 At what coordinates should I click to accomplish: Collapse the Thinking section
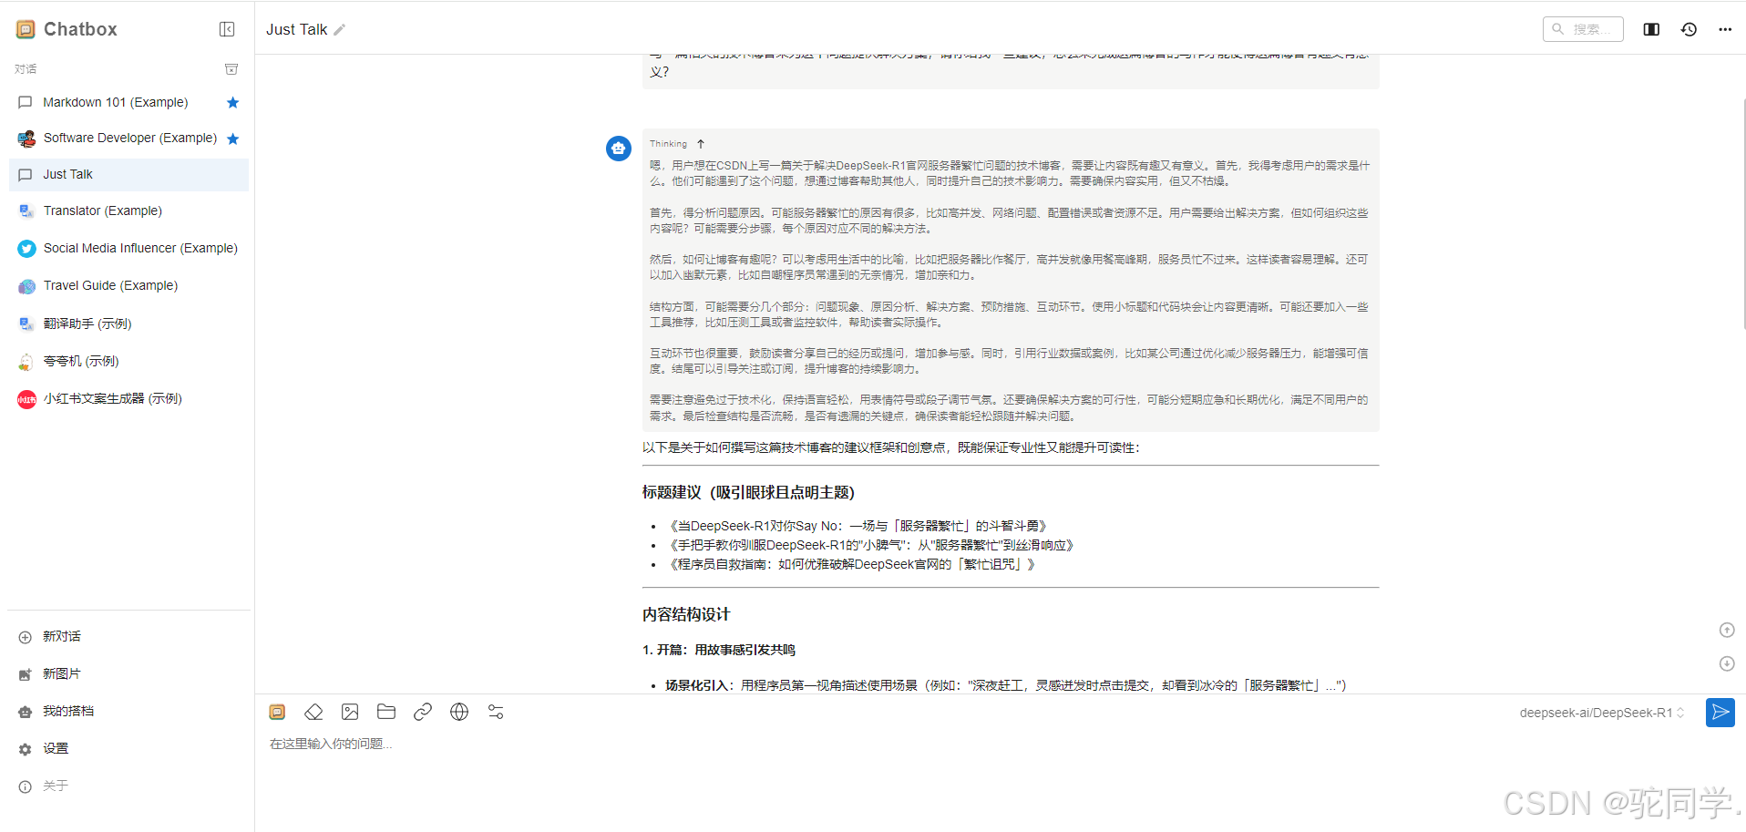(x=700, y=144)
